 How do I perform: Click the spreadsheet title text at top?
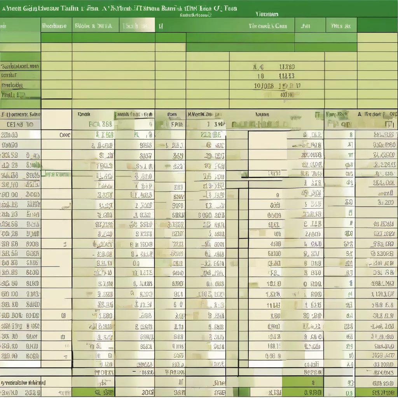point(119,8)
